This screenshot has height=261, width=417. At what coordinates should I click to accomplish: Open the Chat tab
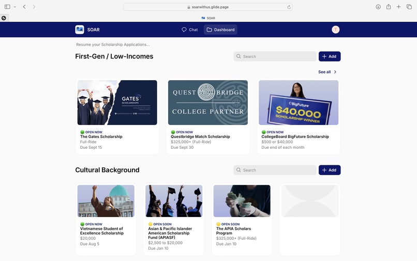[190, 30]
